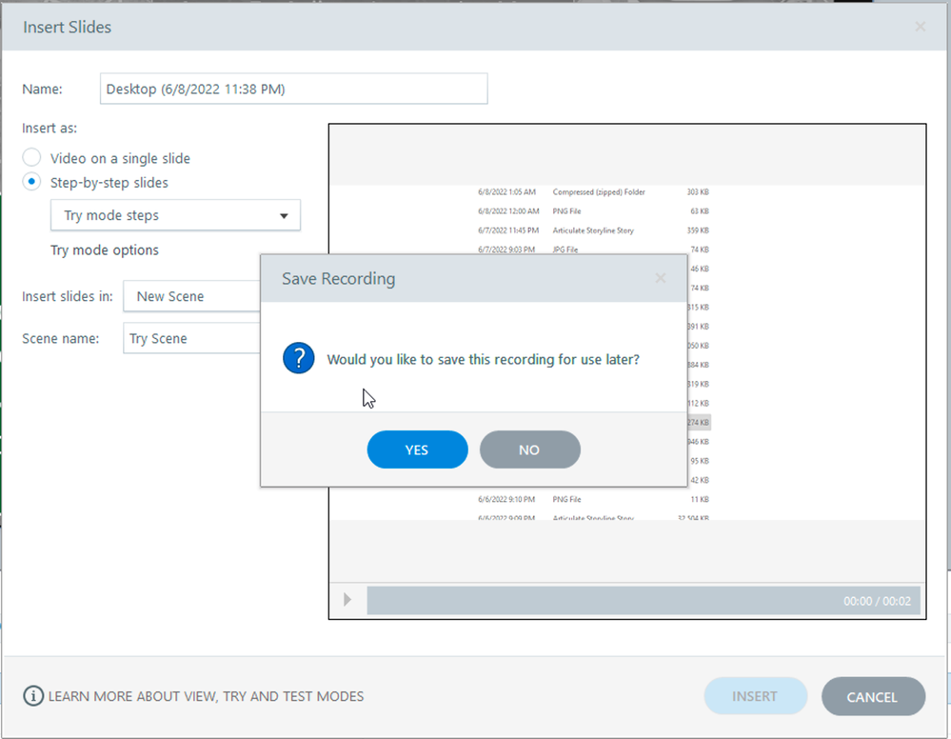This screenshot has height=739, width=951.
Task: Click the Name text field
Action: [x=293, y=89]
